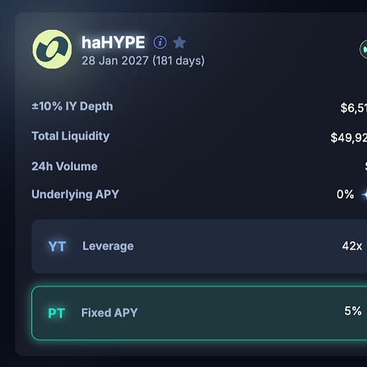367x367 pixels.
Task: Click the Underlying APY label
Action: 76,194
